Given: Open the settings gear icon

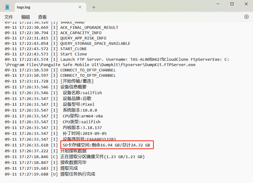Looking at the screenshot, I should click(246, 16).
